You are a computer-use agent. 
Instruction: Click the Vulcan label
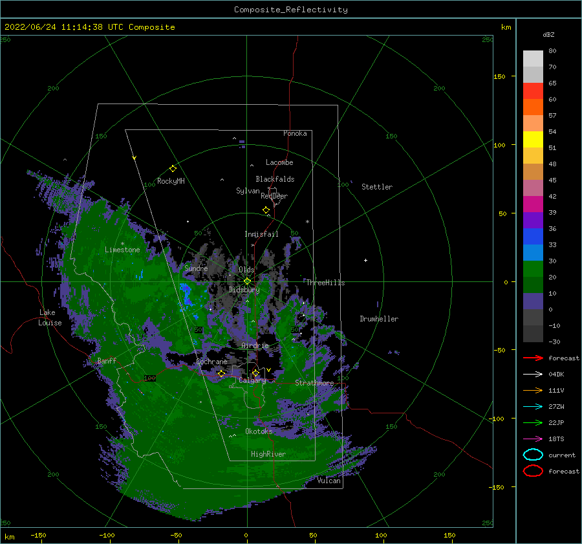tap(329, 481)
